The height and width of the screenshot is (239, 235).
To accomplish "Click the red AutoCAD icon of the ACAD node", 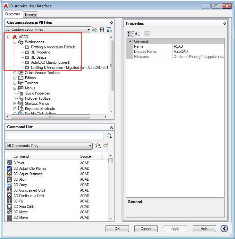I will [15, 37].
